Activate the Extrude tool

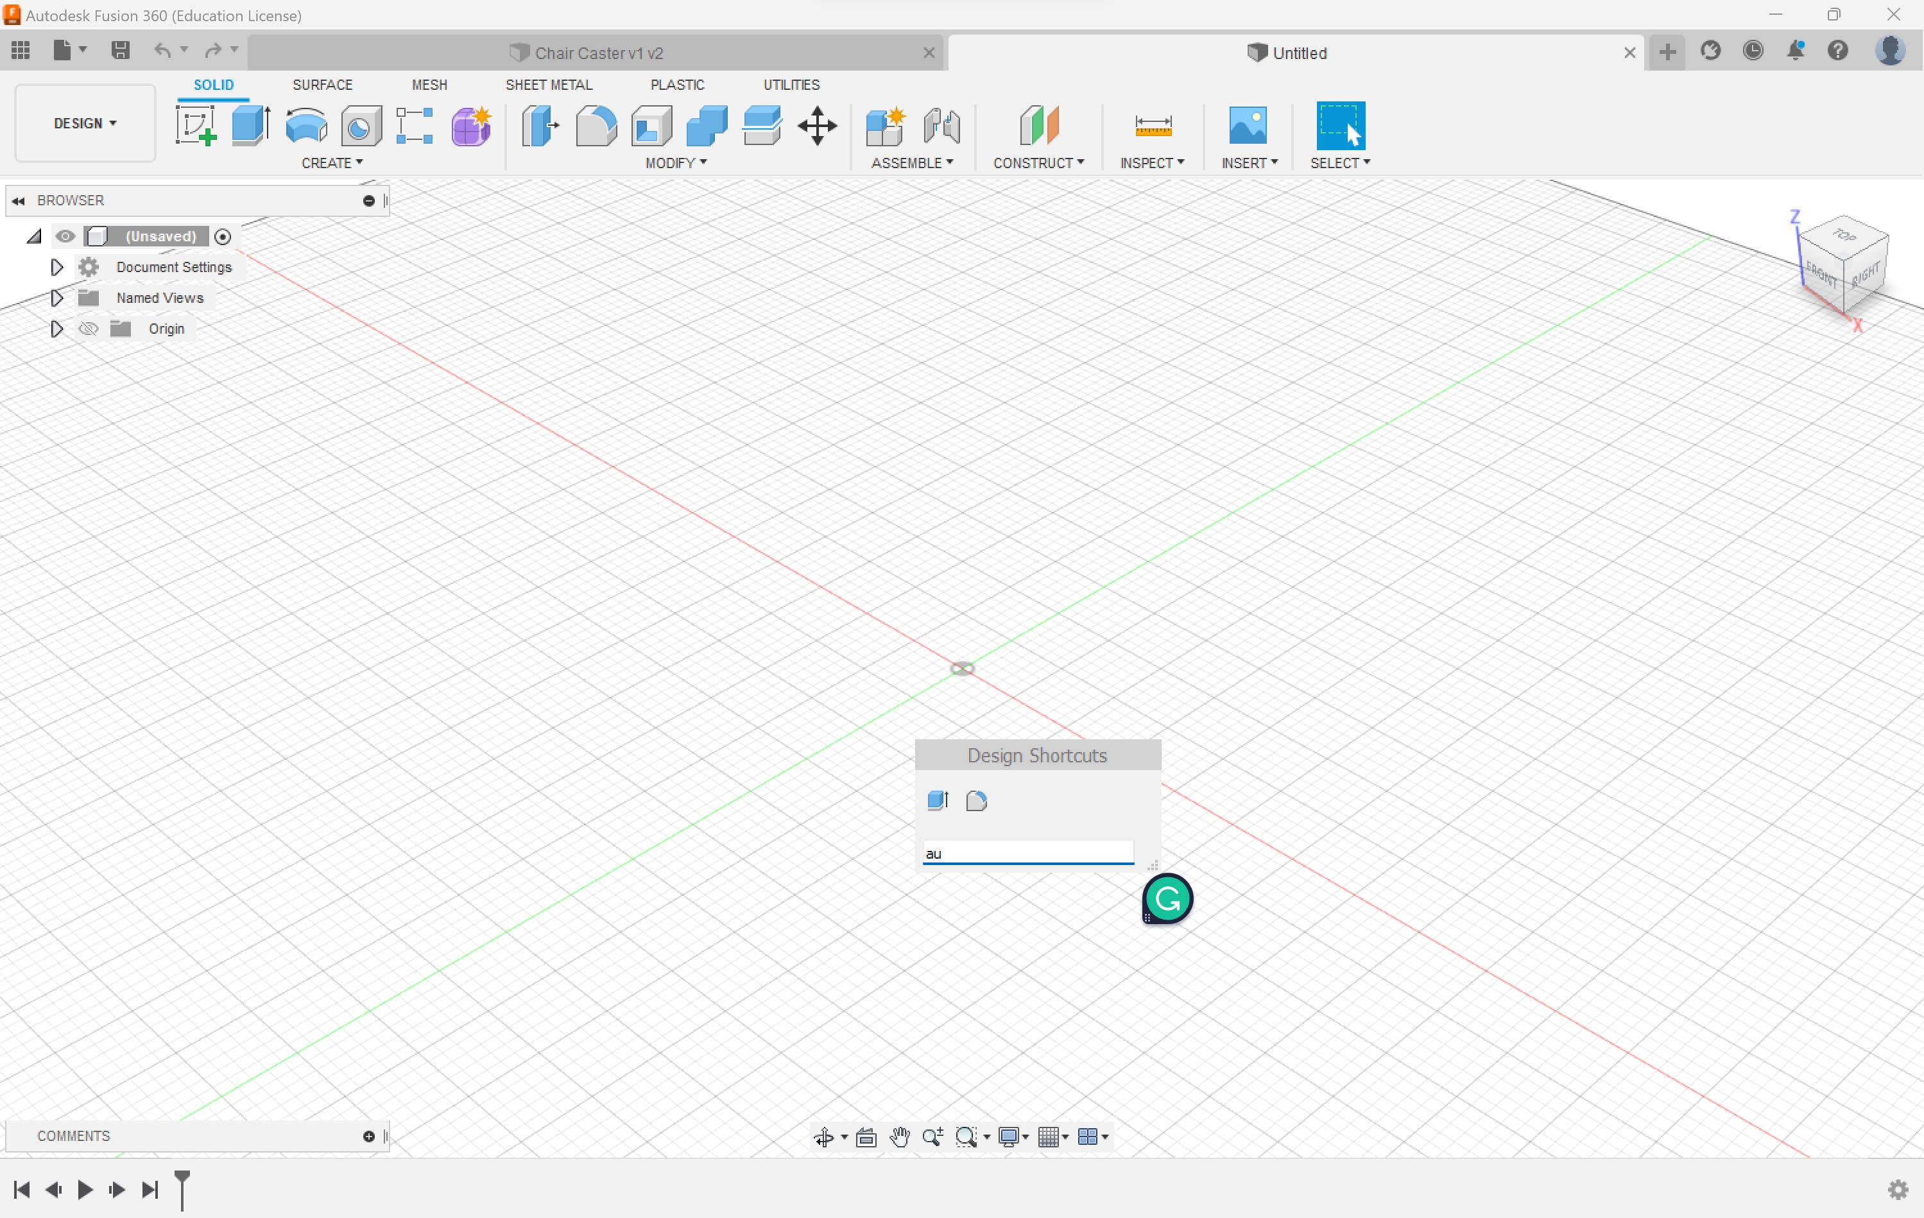250,126
